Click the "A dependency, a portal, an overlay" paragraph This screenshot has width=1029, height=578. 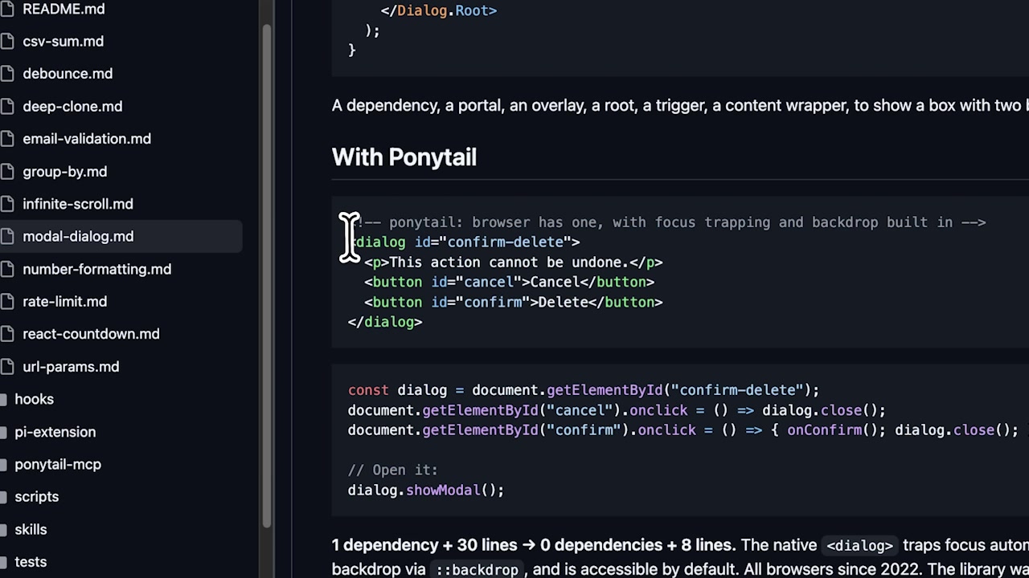680,106
